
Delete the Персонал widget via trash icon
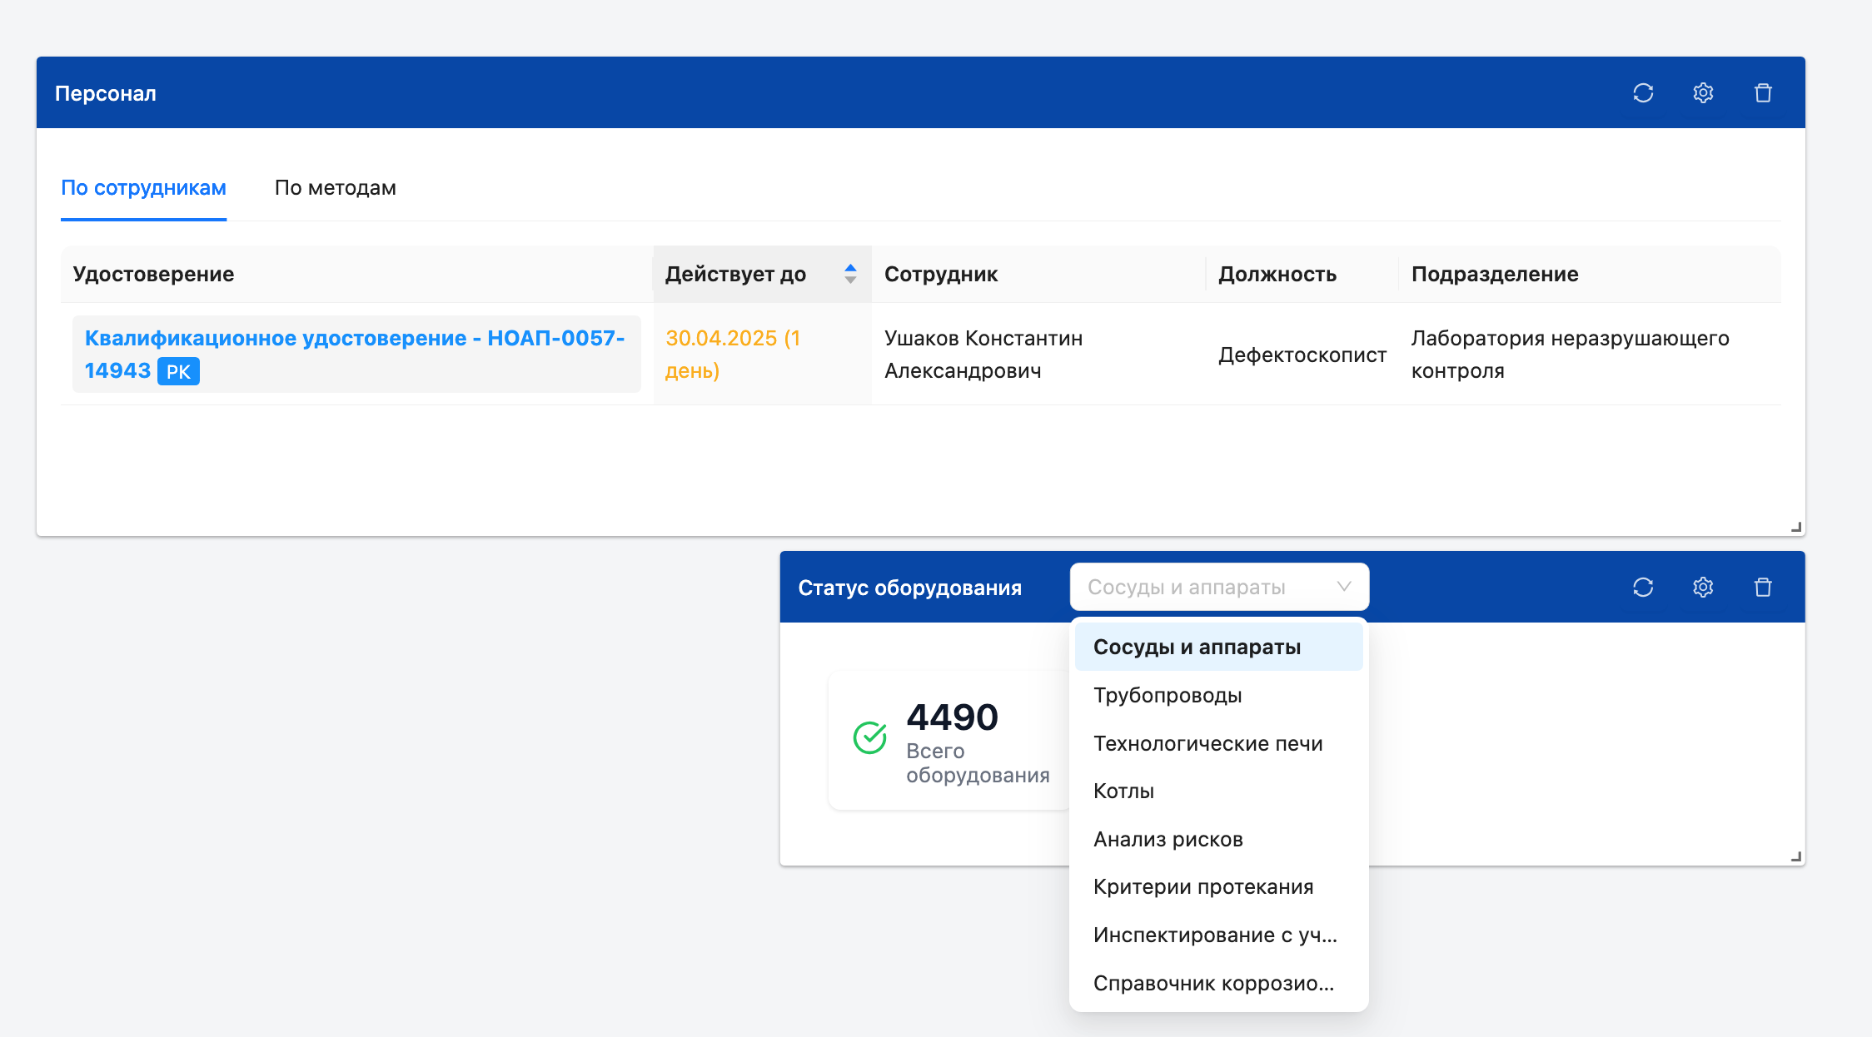(1763, 92)
